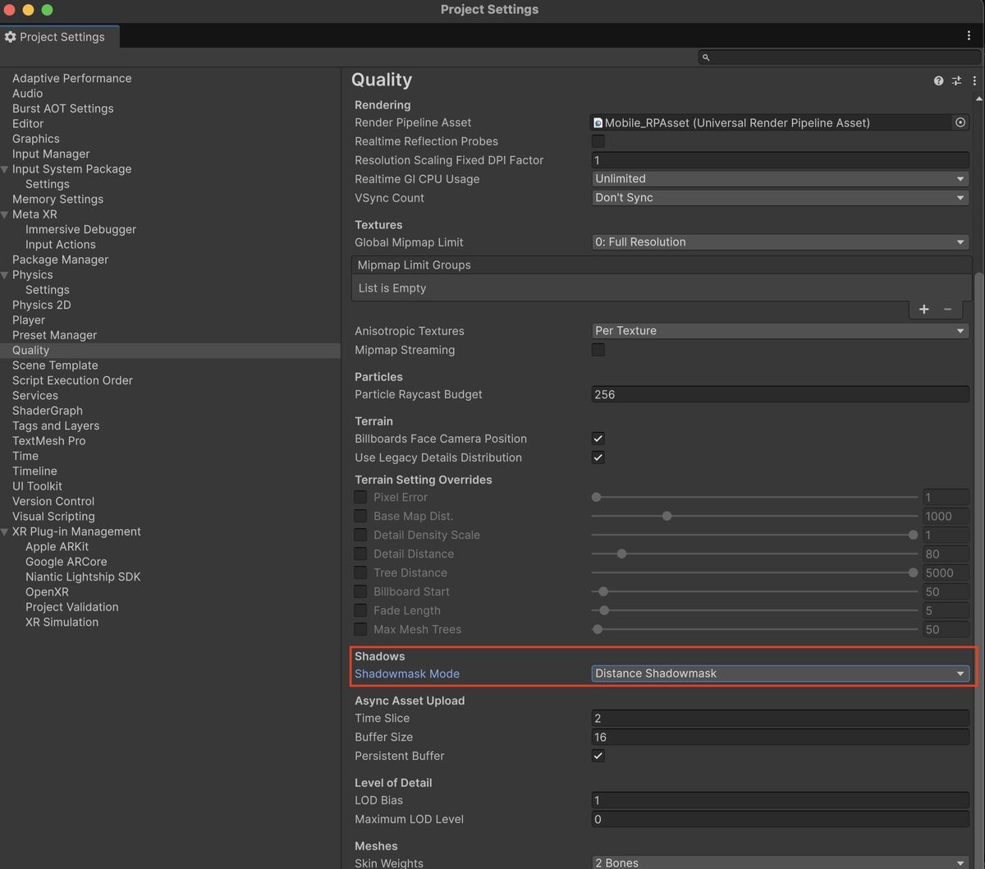Viewport: 985px width, 869px height.
Task: Open Player settings category
Action: (29, 320)
